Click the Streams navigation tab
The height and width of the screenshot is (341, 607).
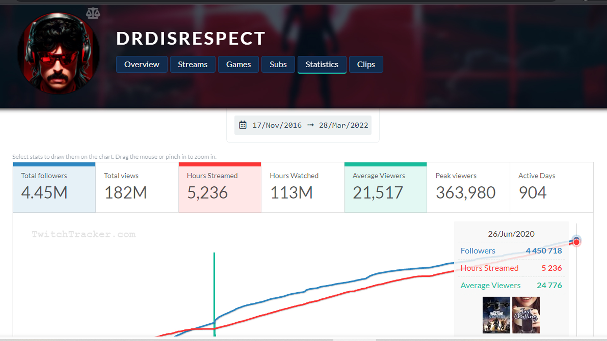point(192,64)
